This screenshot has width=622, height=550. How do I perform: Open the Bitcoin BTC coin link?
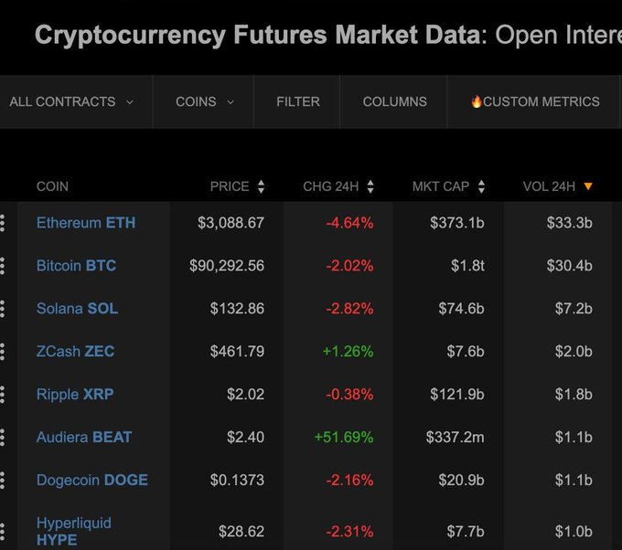(76, 266)
